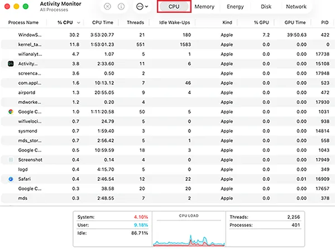Image resolution: width=335 pixels, height=249 pixels.
Task: Sort by CPU Time column header
Action: [x=103, y=22]
